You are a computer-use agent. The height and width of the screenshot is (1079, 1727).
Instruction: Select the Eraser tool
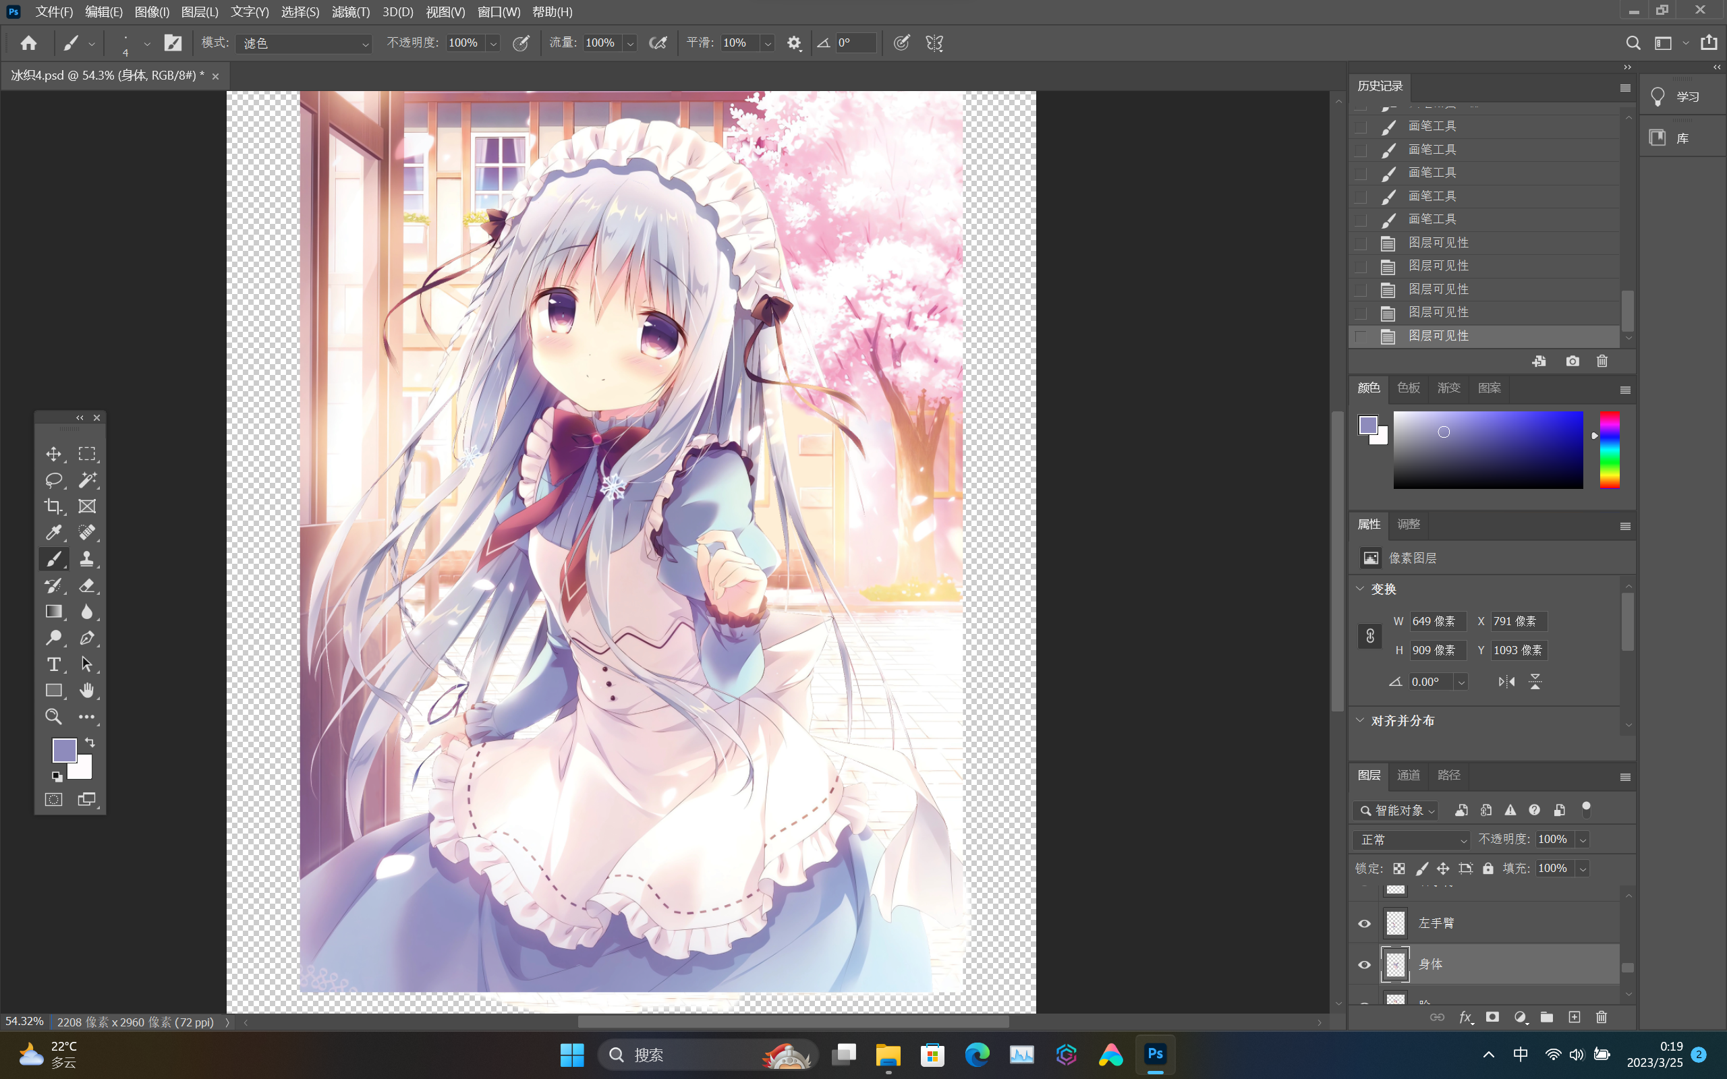pos(87,586)
